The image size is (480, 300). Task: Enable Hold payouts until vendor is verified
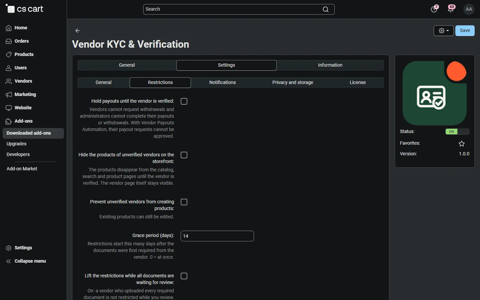click(184, 101)
